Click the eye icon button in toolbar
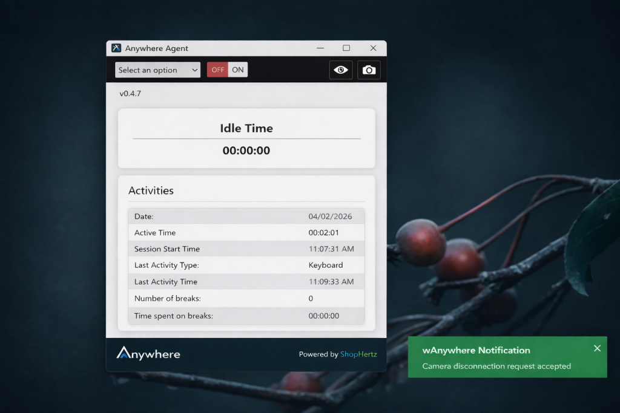Image resolution: width=620 pixels, height=413 pixels. point(341,70)
